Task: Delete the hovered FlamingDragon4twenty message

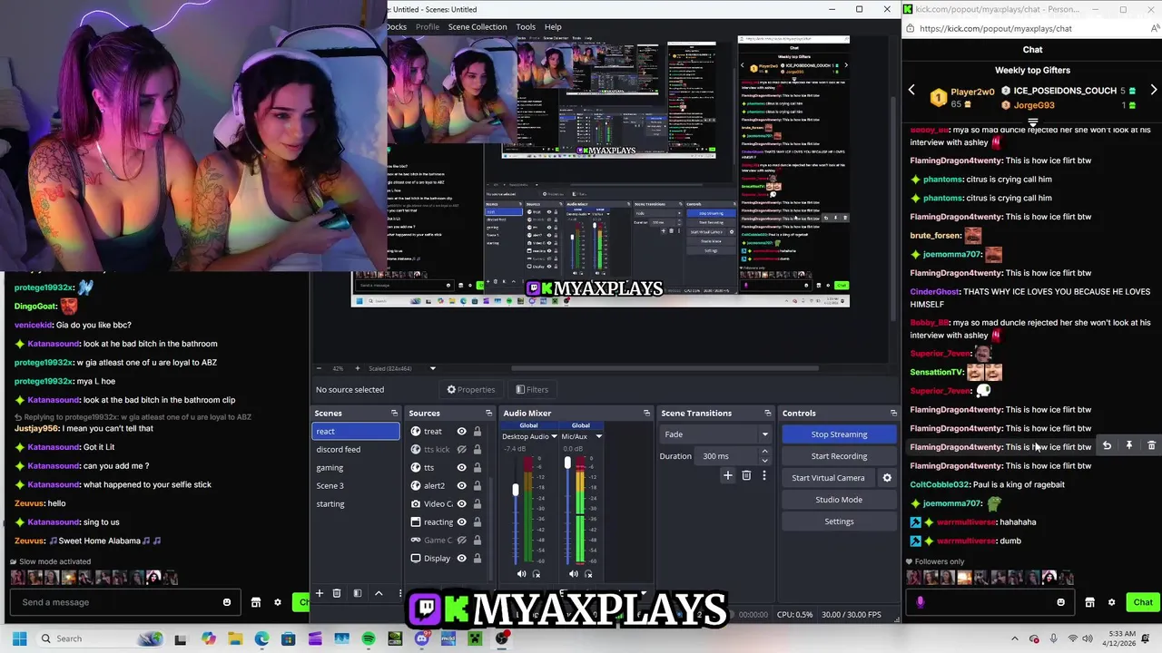Action: (1151, 446)
